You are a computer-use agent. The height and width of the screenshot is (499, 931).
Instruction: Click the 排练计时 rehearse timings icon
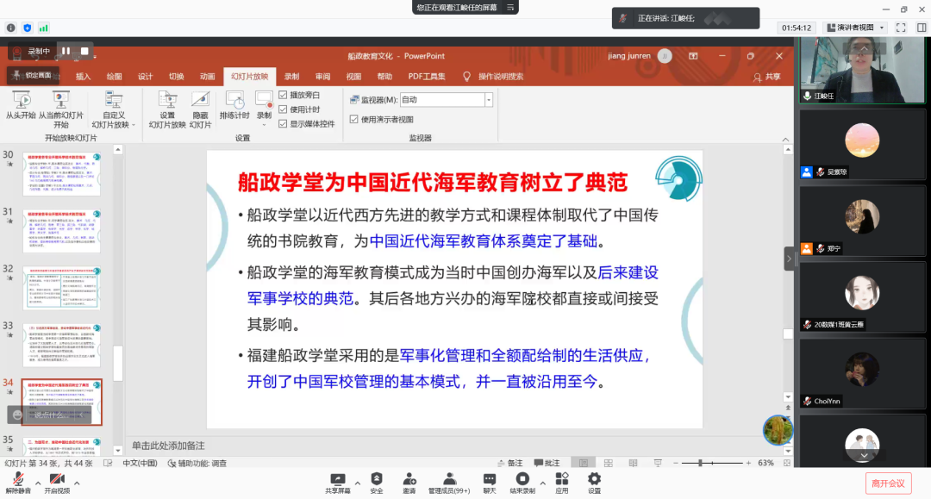click(x=234, y=101)
